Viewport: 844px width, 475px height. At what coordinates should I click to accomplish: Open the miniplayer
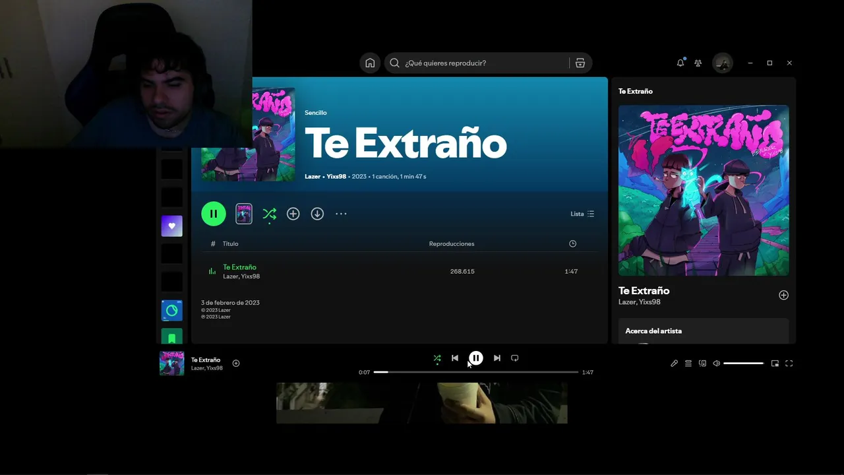tap(775, 364)
